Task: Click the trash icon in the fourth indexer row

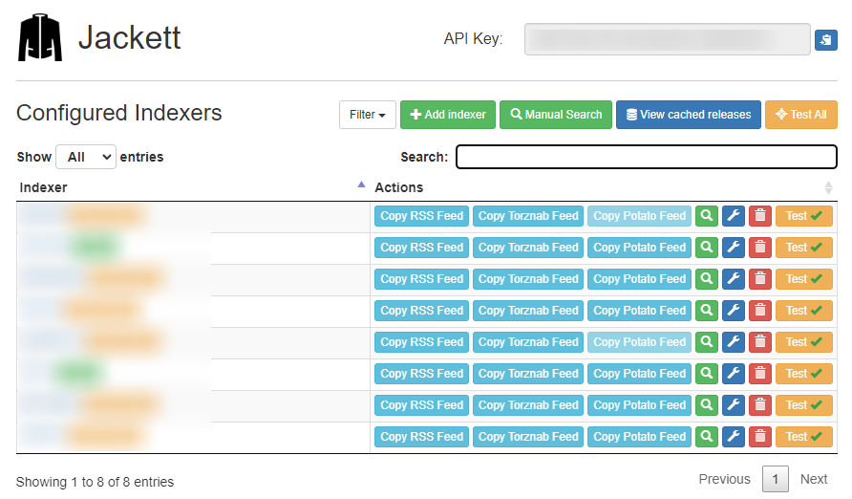Action: (760, 311)
